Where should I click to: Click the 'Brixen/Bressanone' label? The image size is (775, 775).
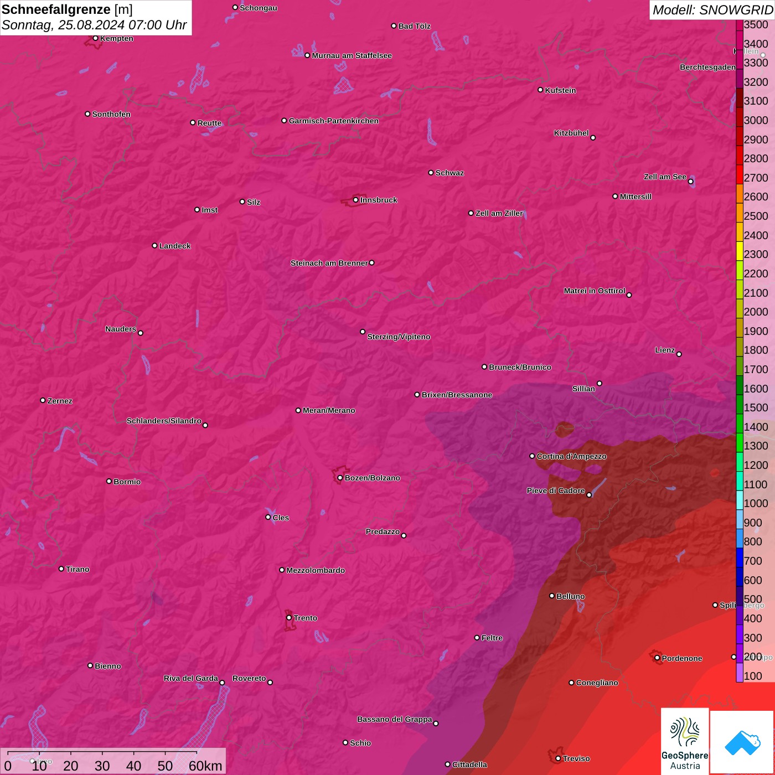point(457,395)
